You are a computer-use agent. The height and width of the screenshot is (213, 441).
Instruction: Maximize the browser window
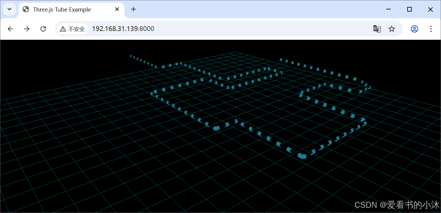[x=409, y=9]
